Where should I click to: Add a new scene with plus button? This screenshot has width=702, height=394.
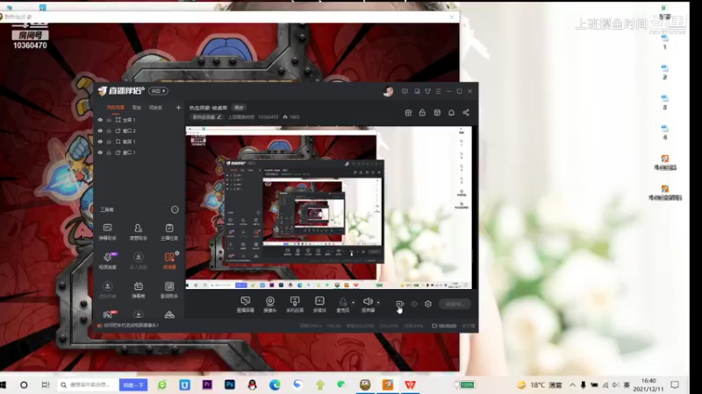pyautogui.click(x=178, y=108)
